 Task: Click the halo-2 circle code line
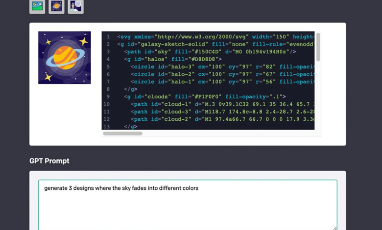(x=220, y=74)
